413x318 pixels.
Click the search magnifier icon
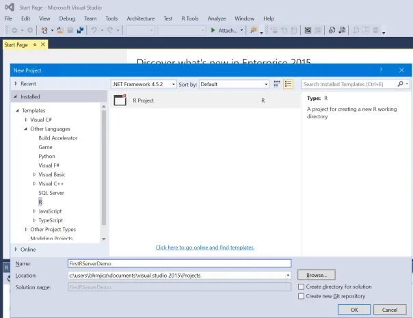click(401, 84)
